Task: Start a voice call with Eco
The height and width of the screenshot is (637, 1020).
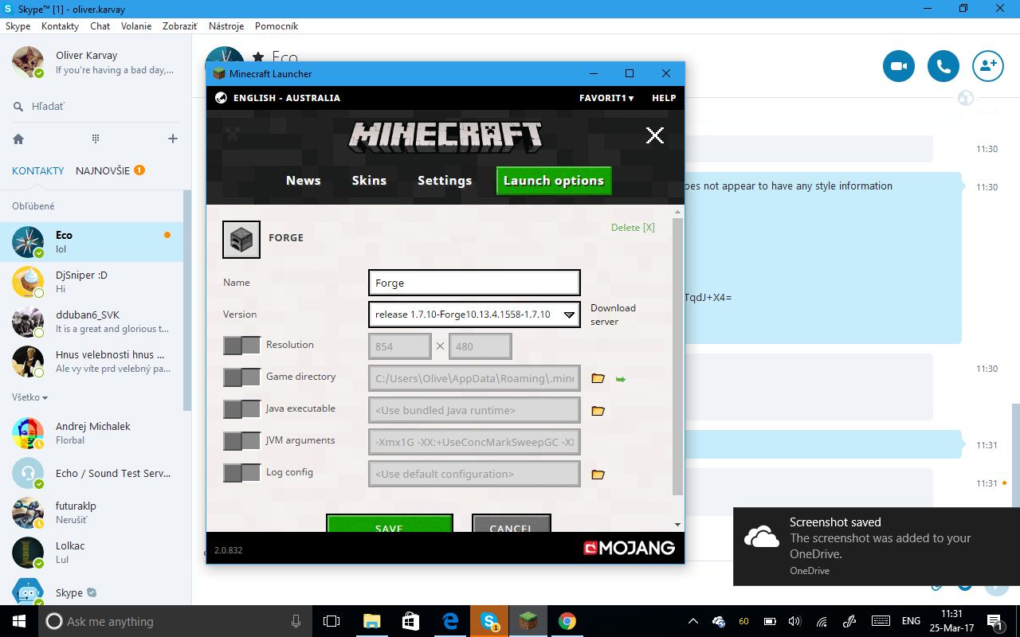Action: [943, 66]
